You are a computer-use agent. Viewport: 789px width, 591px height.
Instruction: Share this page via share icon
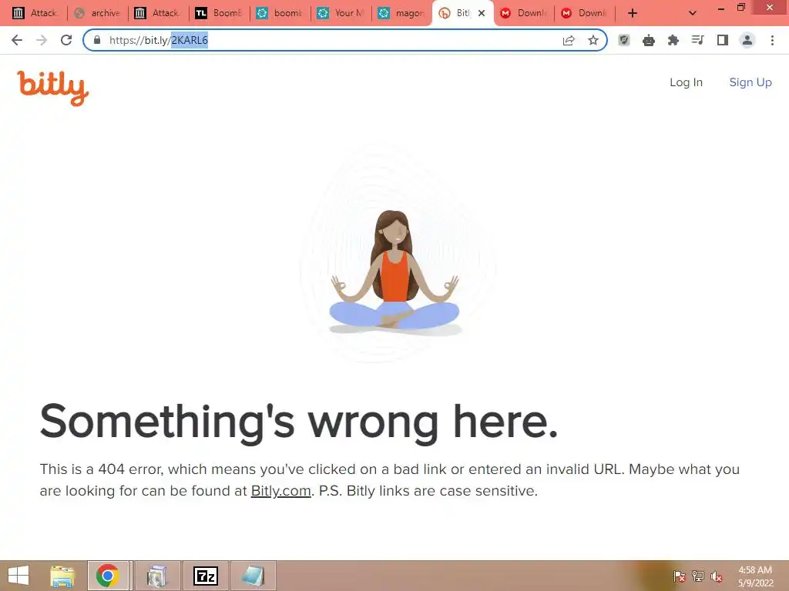coord(569,40)
